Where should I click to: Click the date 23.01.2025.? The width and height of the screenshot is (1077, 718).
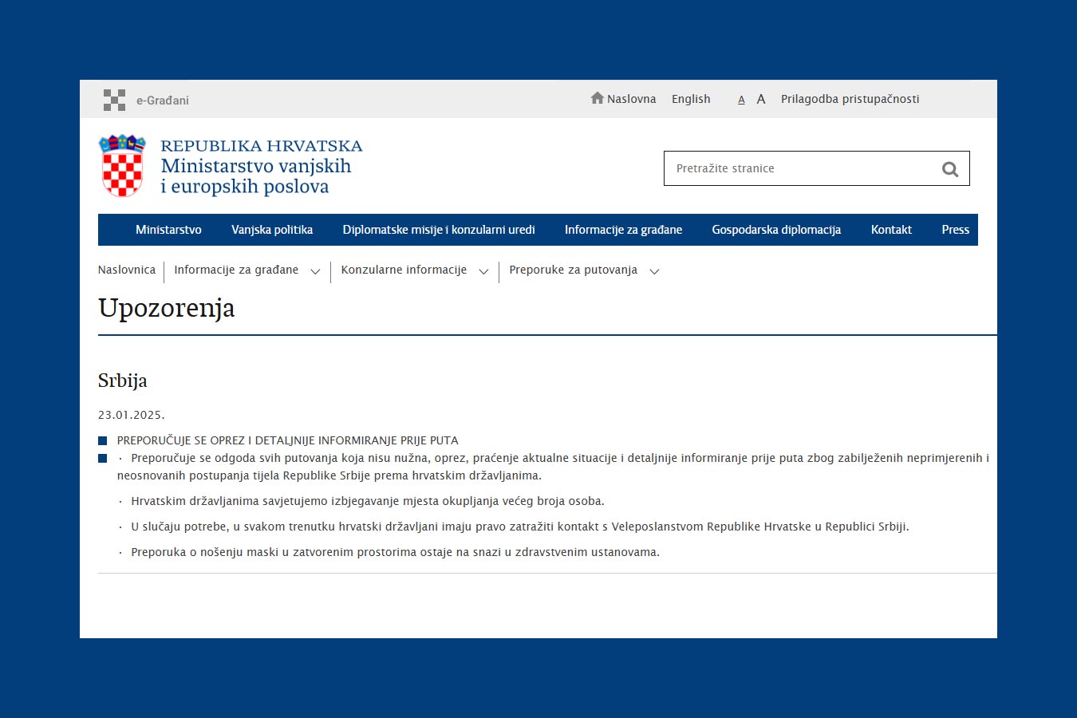coord(132,415)
